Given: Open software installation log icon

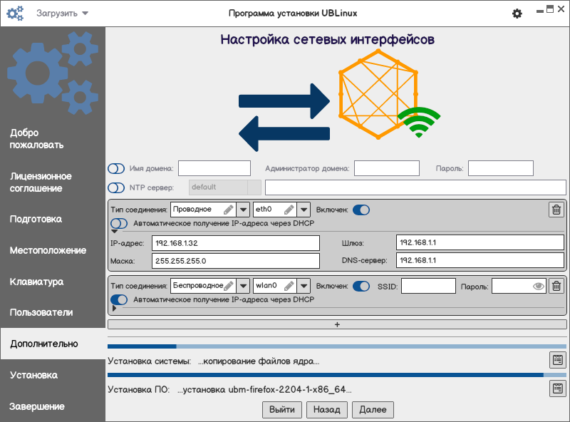Looking at the screenshot, I should pyautogui.click(x=558, y=388).
